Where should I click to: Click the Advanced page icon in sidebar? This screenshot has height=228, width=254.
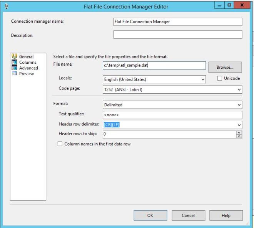[15, 68]
